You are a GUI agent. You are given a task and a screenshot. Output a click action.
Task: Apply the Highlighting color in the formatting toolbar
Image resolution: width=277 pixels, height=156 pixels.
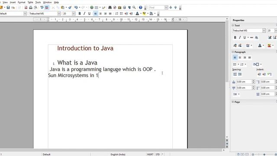coord(144,13)
